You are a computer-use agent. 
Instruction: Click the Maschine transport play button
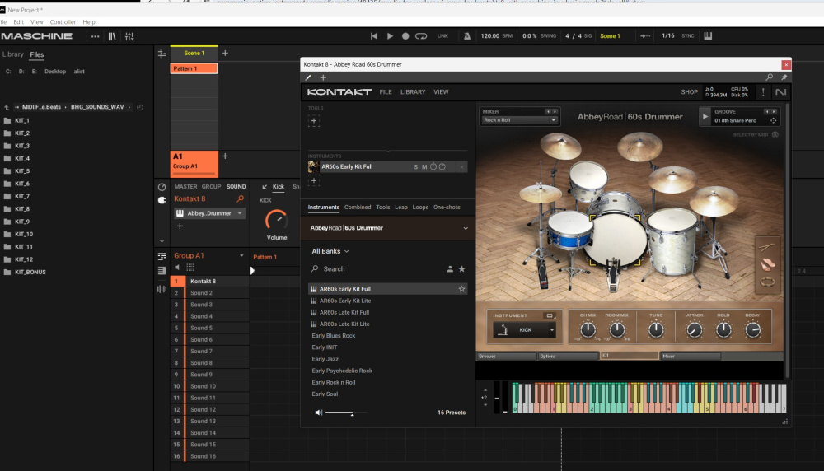tap(391, 36)
